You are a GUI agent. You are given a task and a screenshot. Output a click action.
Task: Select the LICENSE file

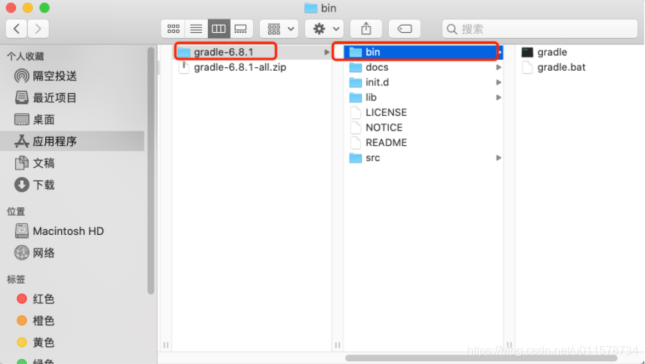[x=423, y=112]
